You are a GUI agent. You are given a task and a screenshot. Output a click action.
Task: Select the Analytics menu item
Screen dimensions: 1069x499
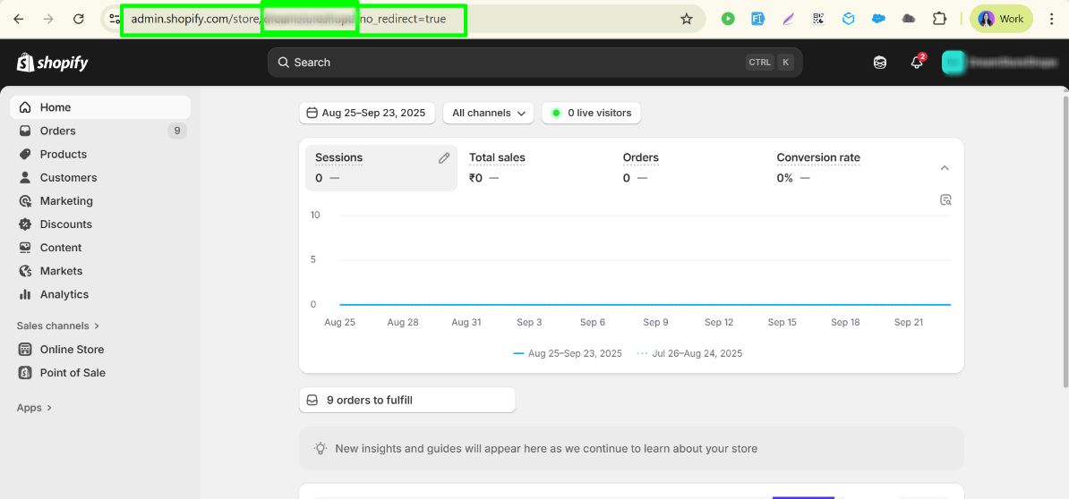pos(64,295)
